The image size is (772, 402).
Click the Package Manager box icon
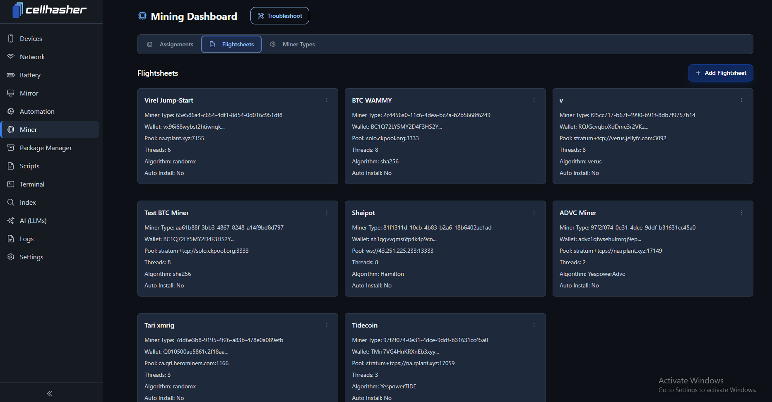click(11, 148)
